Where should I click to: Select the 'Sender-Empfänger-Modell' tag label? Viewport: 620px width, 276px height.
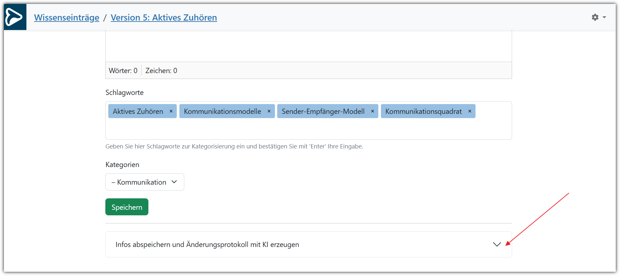tap(323, 111)
